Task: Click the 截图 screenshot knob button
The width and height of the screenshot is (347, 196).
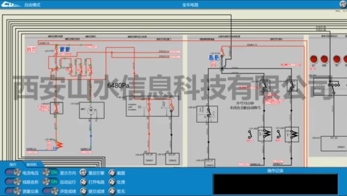Action: click(x=112, y=173)
